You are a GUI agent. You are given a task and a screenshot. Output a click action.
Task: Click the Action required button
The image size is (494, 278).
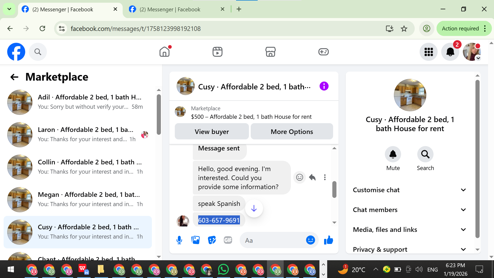coord(460,29)
